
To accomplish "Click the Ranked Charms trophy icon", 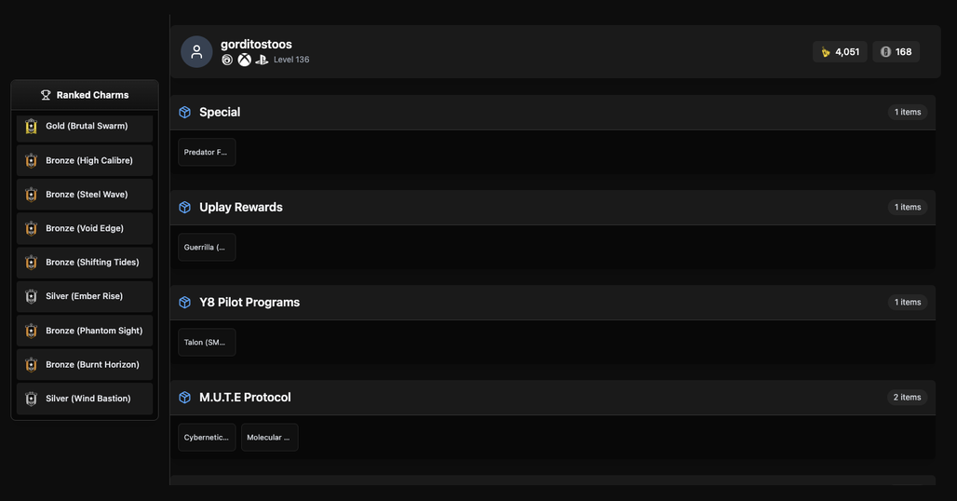I will (46, 95).
